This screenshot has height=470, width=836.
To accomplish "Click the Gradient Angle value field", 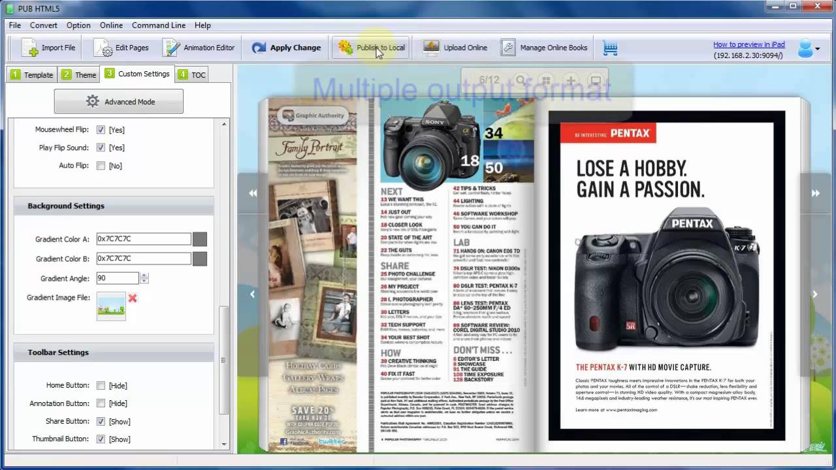I will click(x=118, y=278).
